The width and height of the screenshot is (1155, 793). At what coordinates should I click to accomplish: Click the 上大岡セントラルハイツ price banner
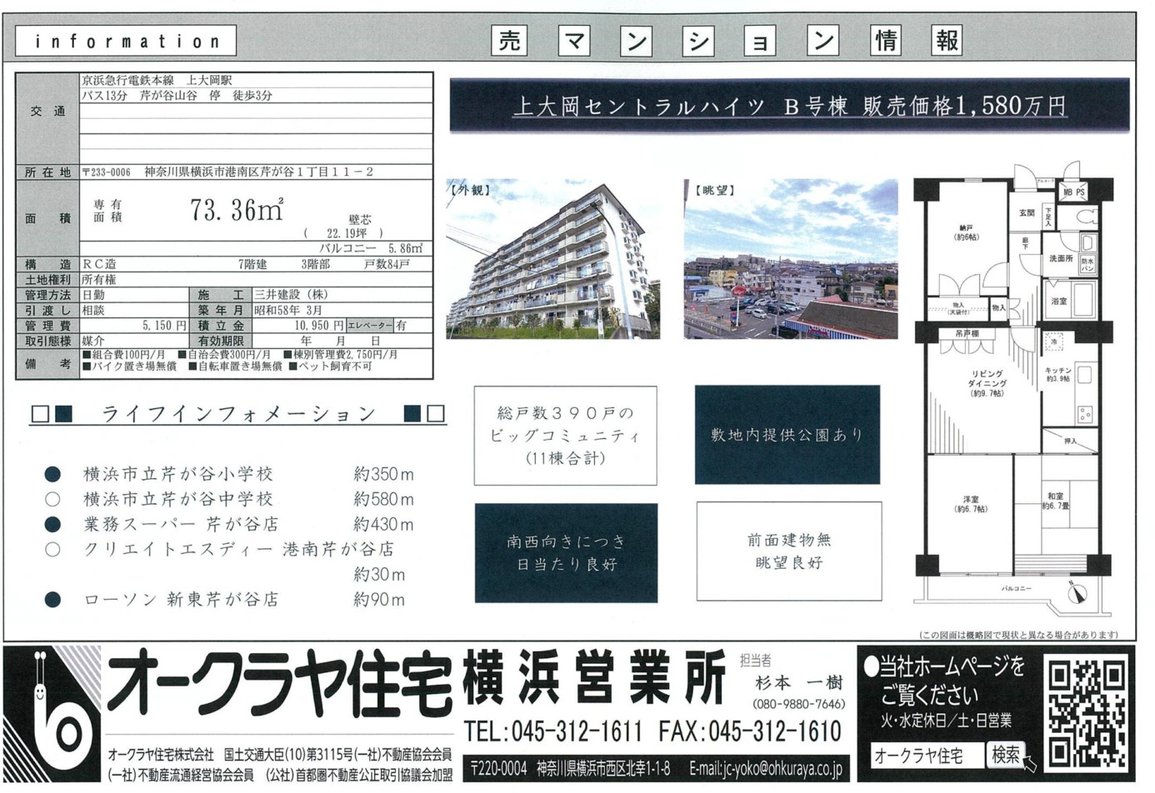(x=788, y=106)
